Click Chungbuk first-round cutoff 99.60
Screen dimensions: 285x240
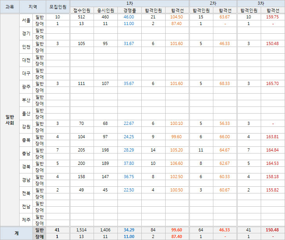tap(177, 137)
